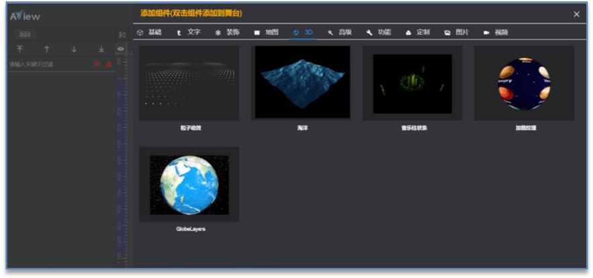The height and width of the screenshot is (278, 593).
Task: Select the 高级 advanced tab
Action: [340, 32]
